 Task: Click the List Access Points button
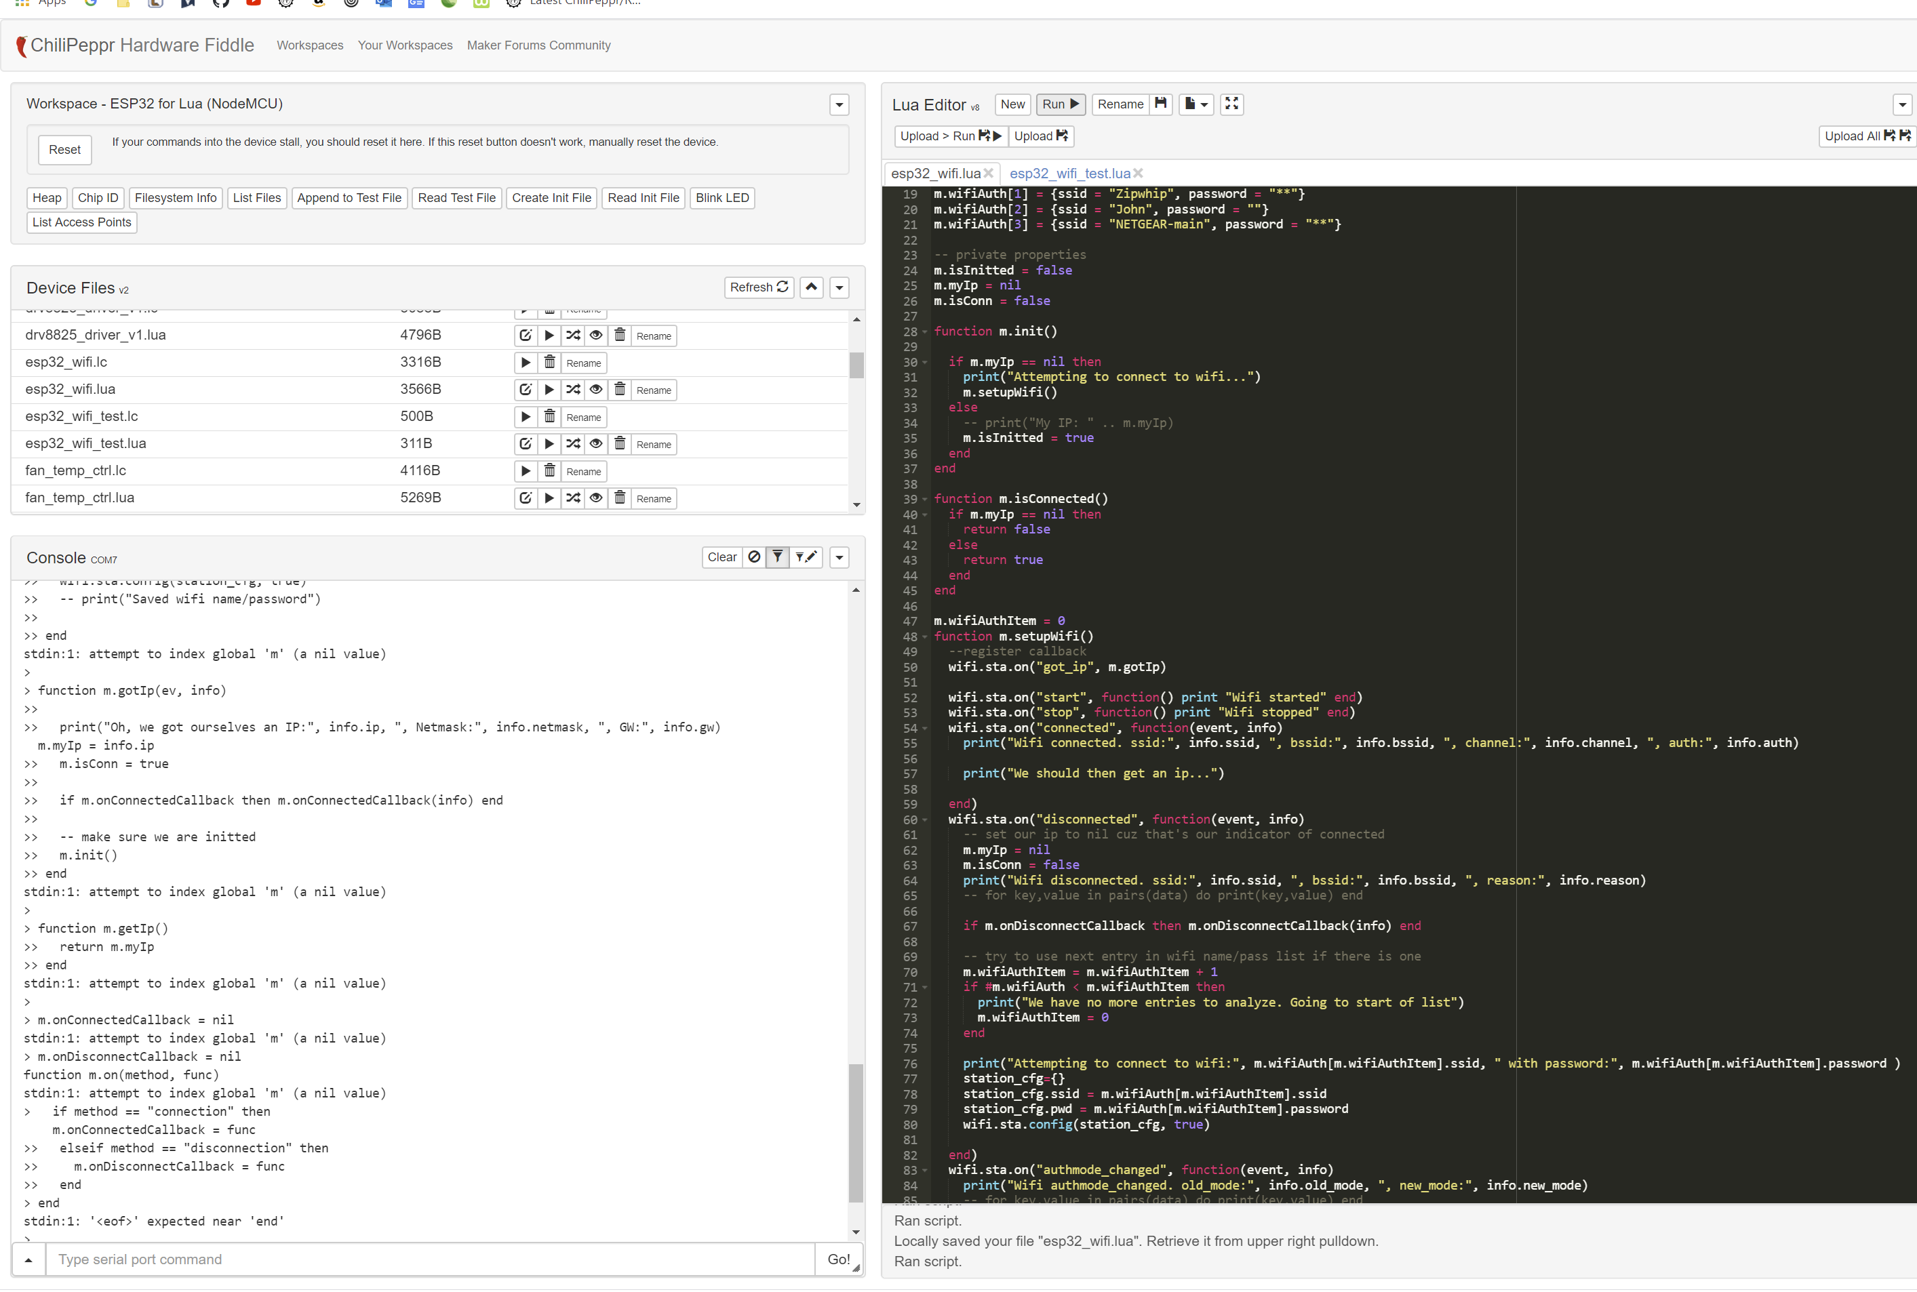81,222
